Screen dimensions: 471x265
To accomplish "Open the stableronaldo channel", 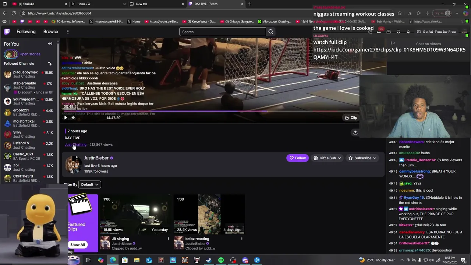I will (29, 88).
